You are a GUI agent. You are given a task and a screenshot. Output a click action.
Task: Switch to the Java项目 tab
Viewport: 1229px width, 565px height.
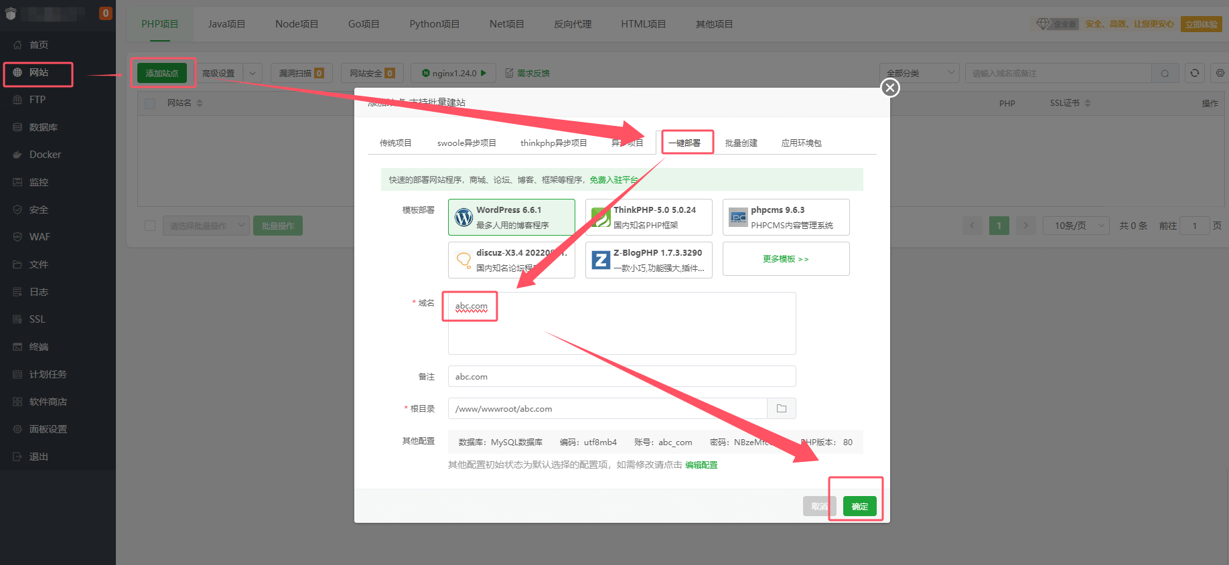coord(226,24)
